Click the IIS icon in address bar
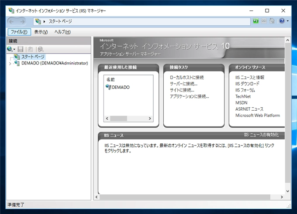This screenshot has height=214, width=297. (x=38, y=21)
